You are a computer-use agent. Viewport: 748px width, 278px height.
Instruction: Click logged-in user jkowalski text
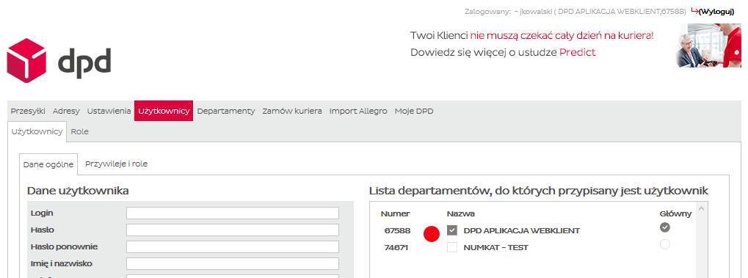[536, 12]
